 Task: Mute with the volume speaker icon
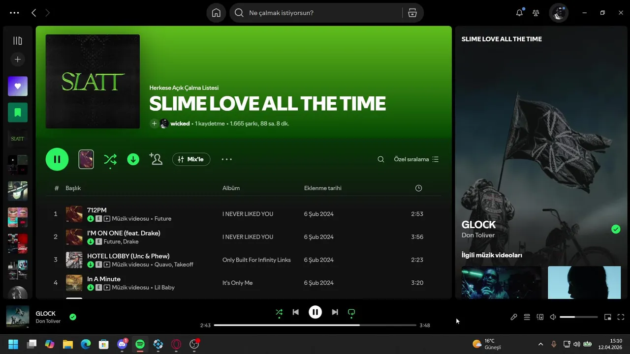(553, 317)
